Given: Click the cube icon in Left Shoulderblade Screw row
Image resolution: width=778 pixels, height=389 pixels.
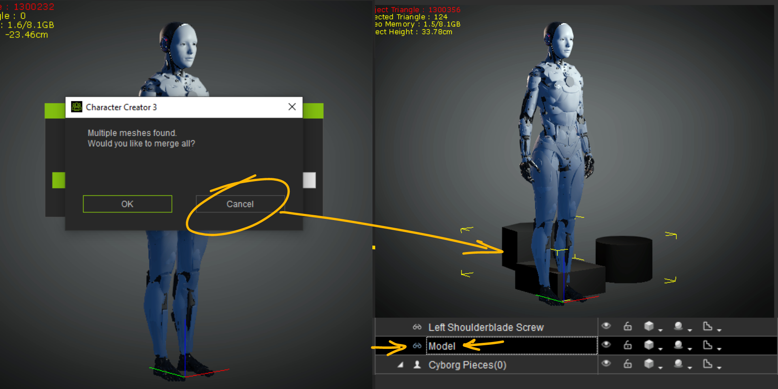Looking at the screenshot, I should (649, 326).
